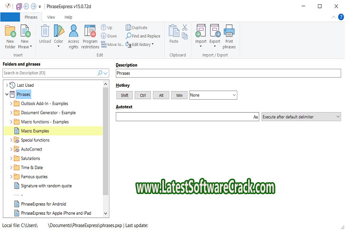345x230 pixels.
Task: Toggle the Ctrl hotkey modifier
Action: pos(143,95)
